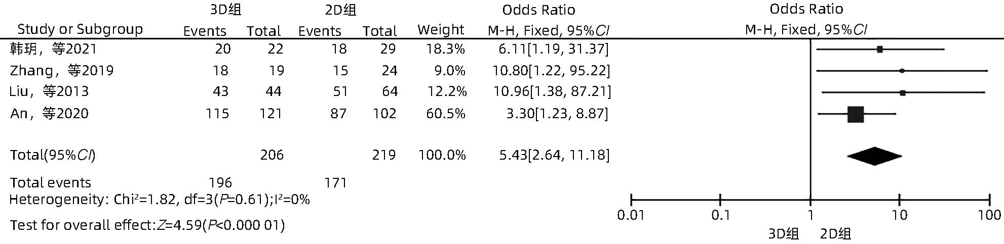Click the Weight column header

[441, 30]
